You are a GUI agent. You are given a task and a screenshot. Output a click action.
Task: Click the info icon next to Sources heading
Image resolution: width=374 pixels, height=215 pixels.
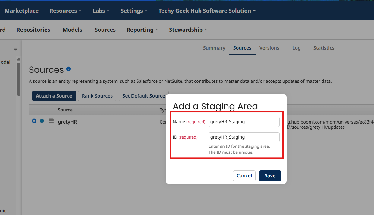(x=68, y=69)
